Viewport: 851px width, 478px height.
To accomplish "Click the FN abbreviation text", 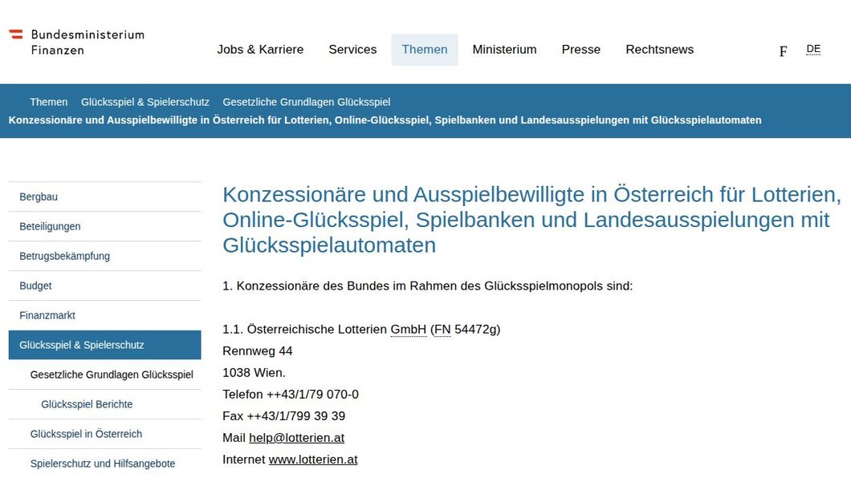I will coord(442,330).
